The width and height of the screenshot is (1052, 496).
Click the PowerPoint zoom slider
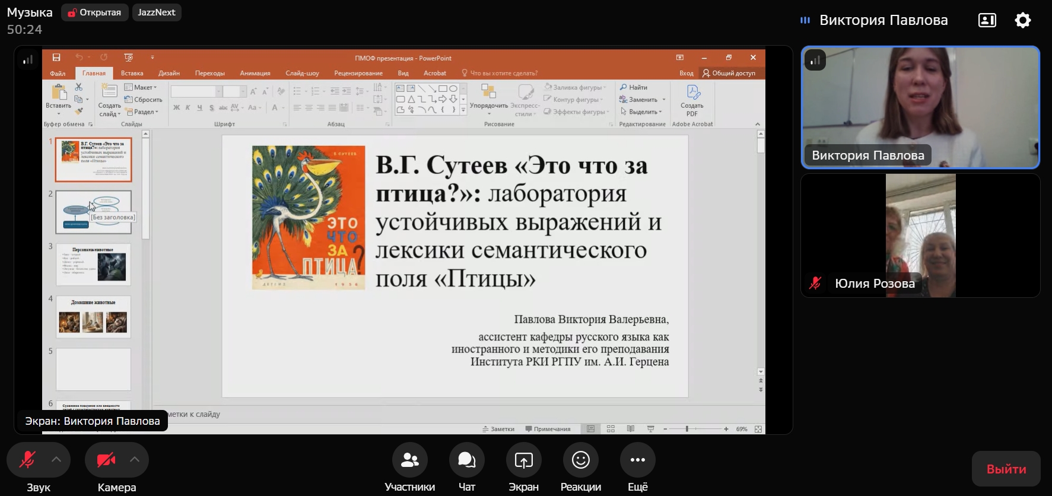pos(687,429)
